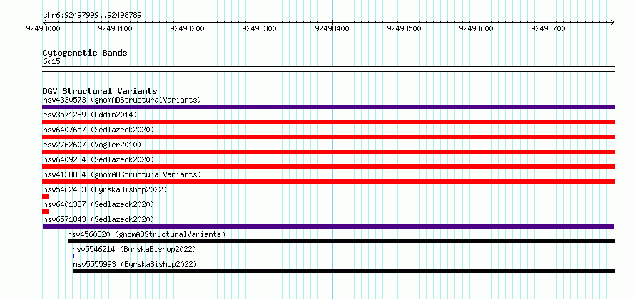Open nsv4560820 gnomADStructuralVariants label
The height and width of the screenshot is (299, 635).
146,234
